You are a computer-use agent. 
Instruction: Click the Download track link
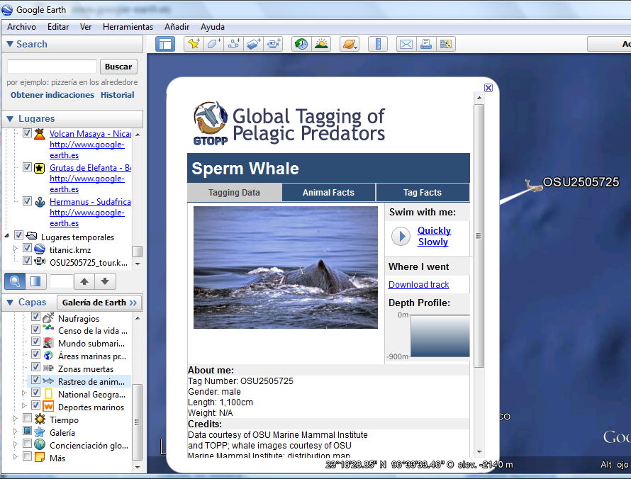click(418, 284)
